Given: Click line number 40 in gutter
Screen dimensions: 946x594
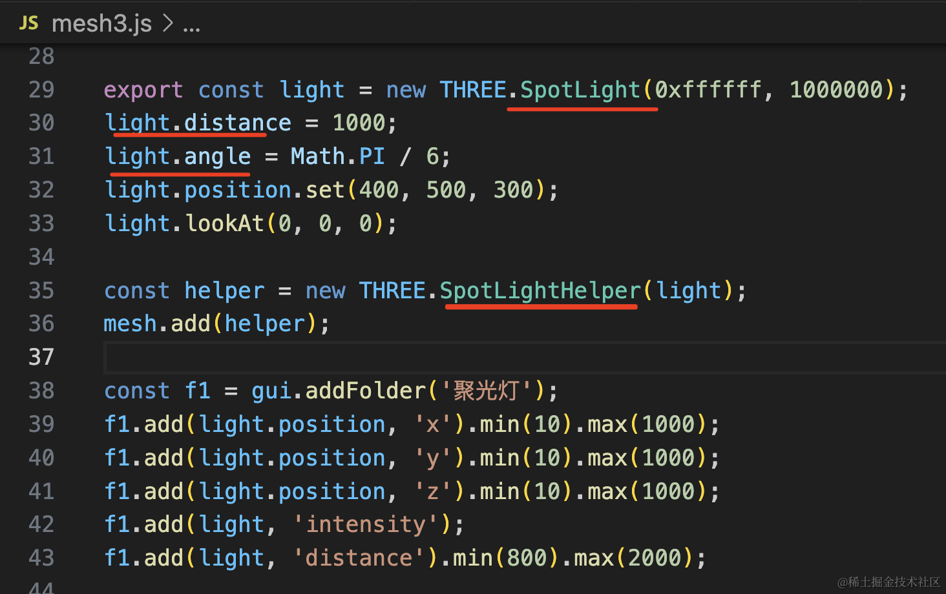Looking at the screenshot, I should tap(41, 458).
